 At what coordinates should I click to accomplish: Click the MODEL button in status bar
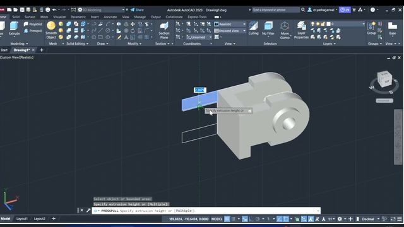tap(217, 219)
